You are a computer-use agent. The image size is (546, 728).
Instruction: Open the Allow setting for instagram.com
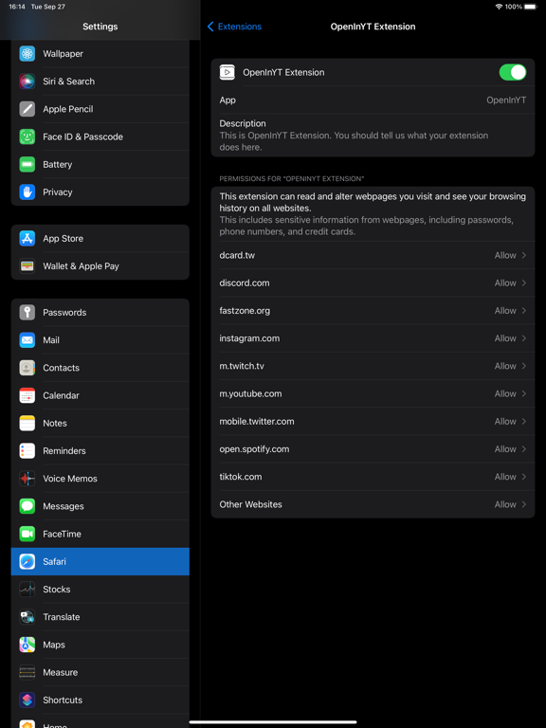click(x=373, y=338)
